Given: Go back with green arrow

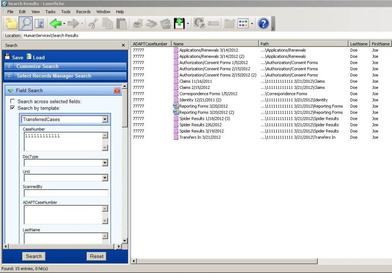Looking at the screenshot, I should point(55,24).
